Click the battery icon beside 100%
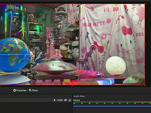 (54, 100)
